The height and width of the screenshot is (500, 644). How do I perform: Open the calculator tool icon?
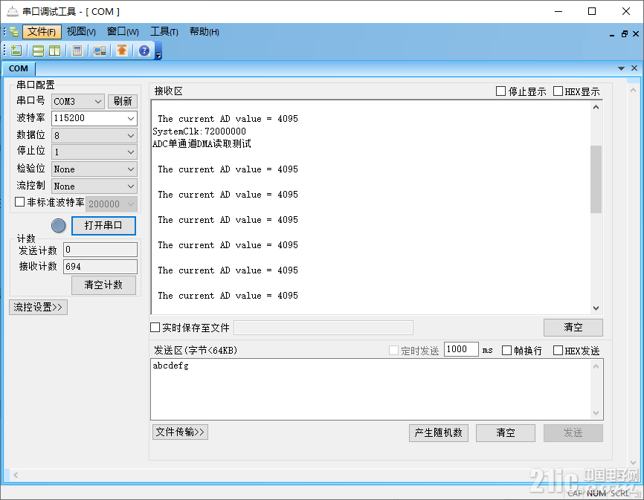[x=77, y=51]
